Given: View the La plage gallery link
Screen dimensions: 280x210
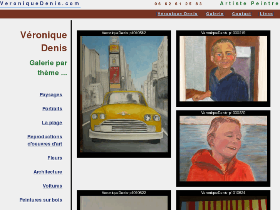Looking at the screenshot, I should point(52,123).
